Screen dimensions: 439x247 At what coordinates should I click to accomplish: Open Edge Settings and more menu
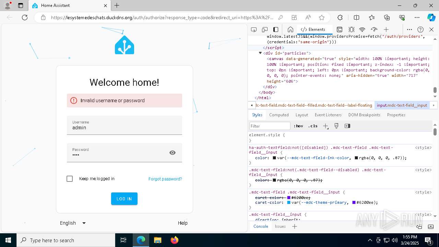coord(417,17)
